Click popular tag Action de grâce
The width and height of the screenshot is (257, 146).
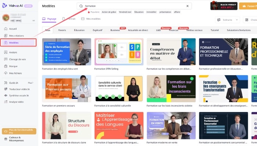109,12
